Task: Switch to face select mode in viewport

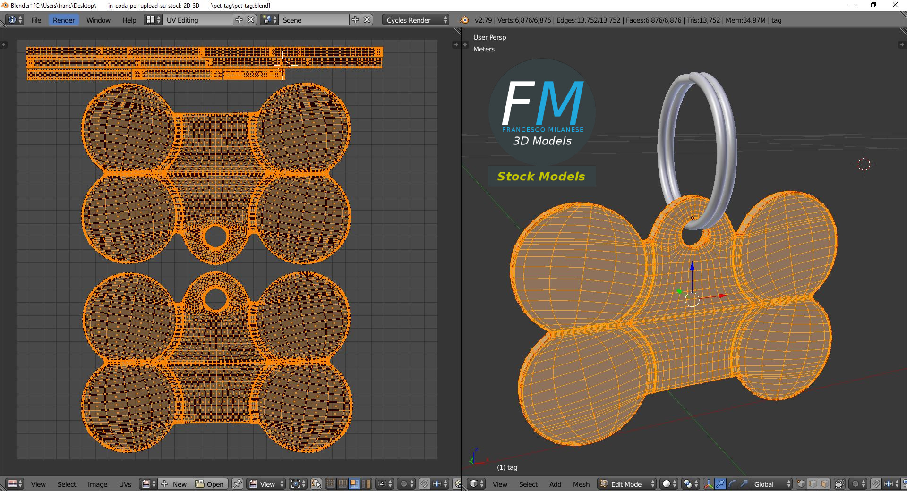Action: coord(825,484)
